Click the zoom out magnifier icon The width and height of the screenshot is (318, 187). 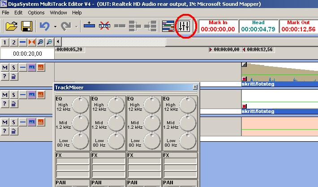(x=49, y=42)
